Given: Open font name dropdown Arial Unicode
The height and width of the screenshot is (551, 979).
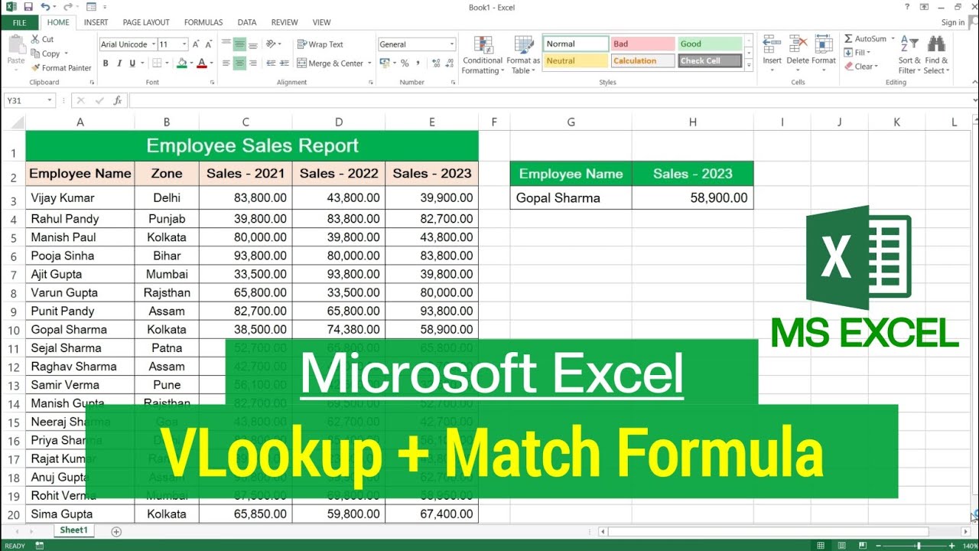Looking at the screenshot, I should (x=154, y=44).
